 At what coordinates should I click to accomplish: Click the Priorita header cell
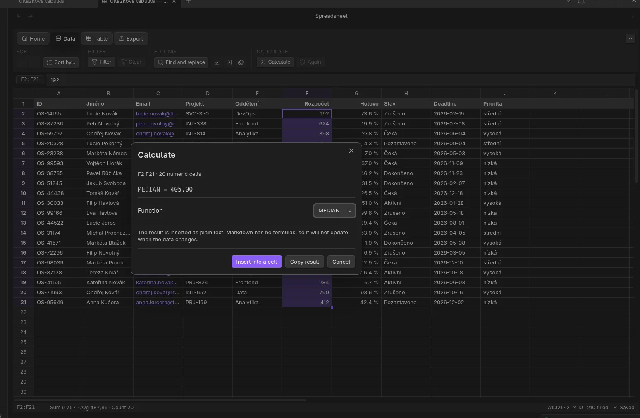[505, 104]
